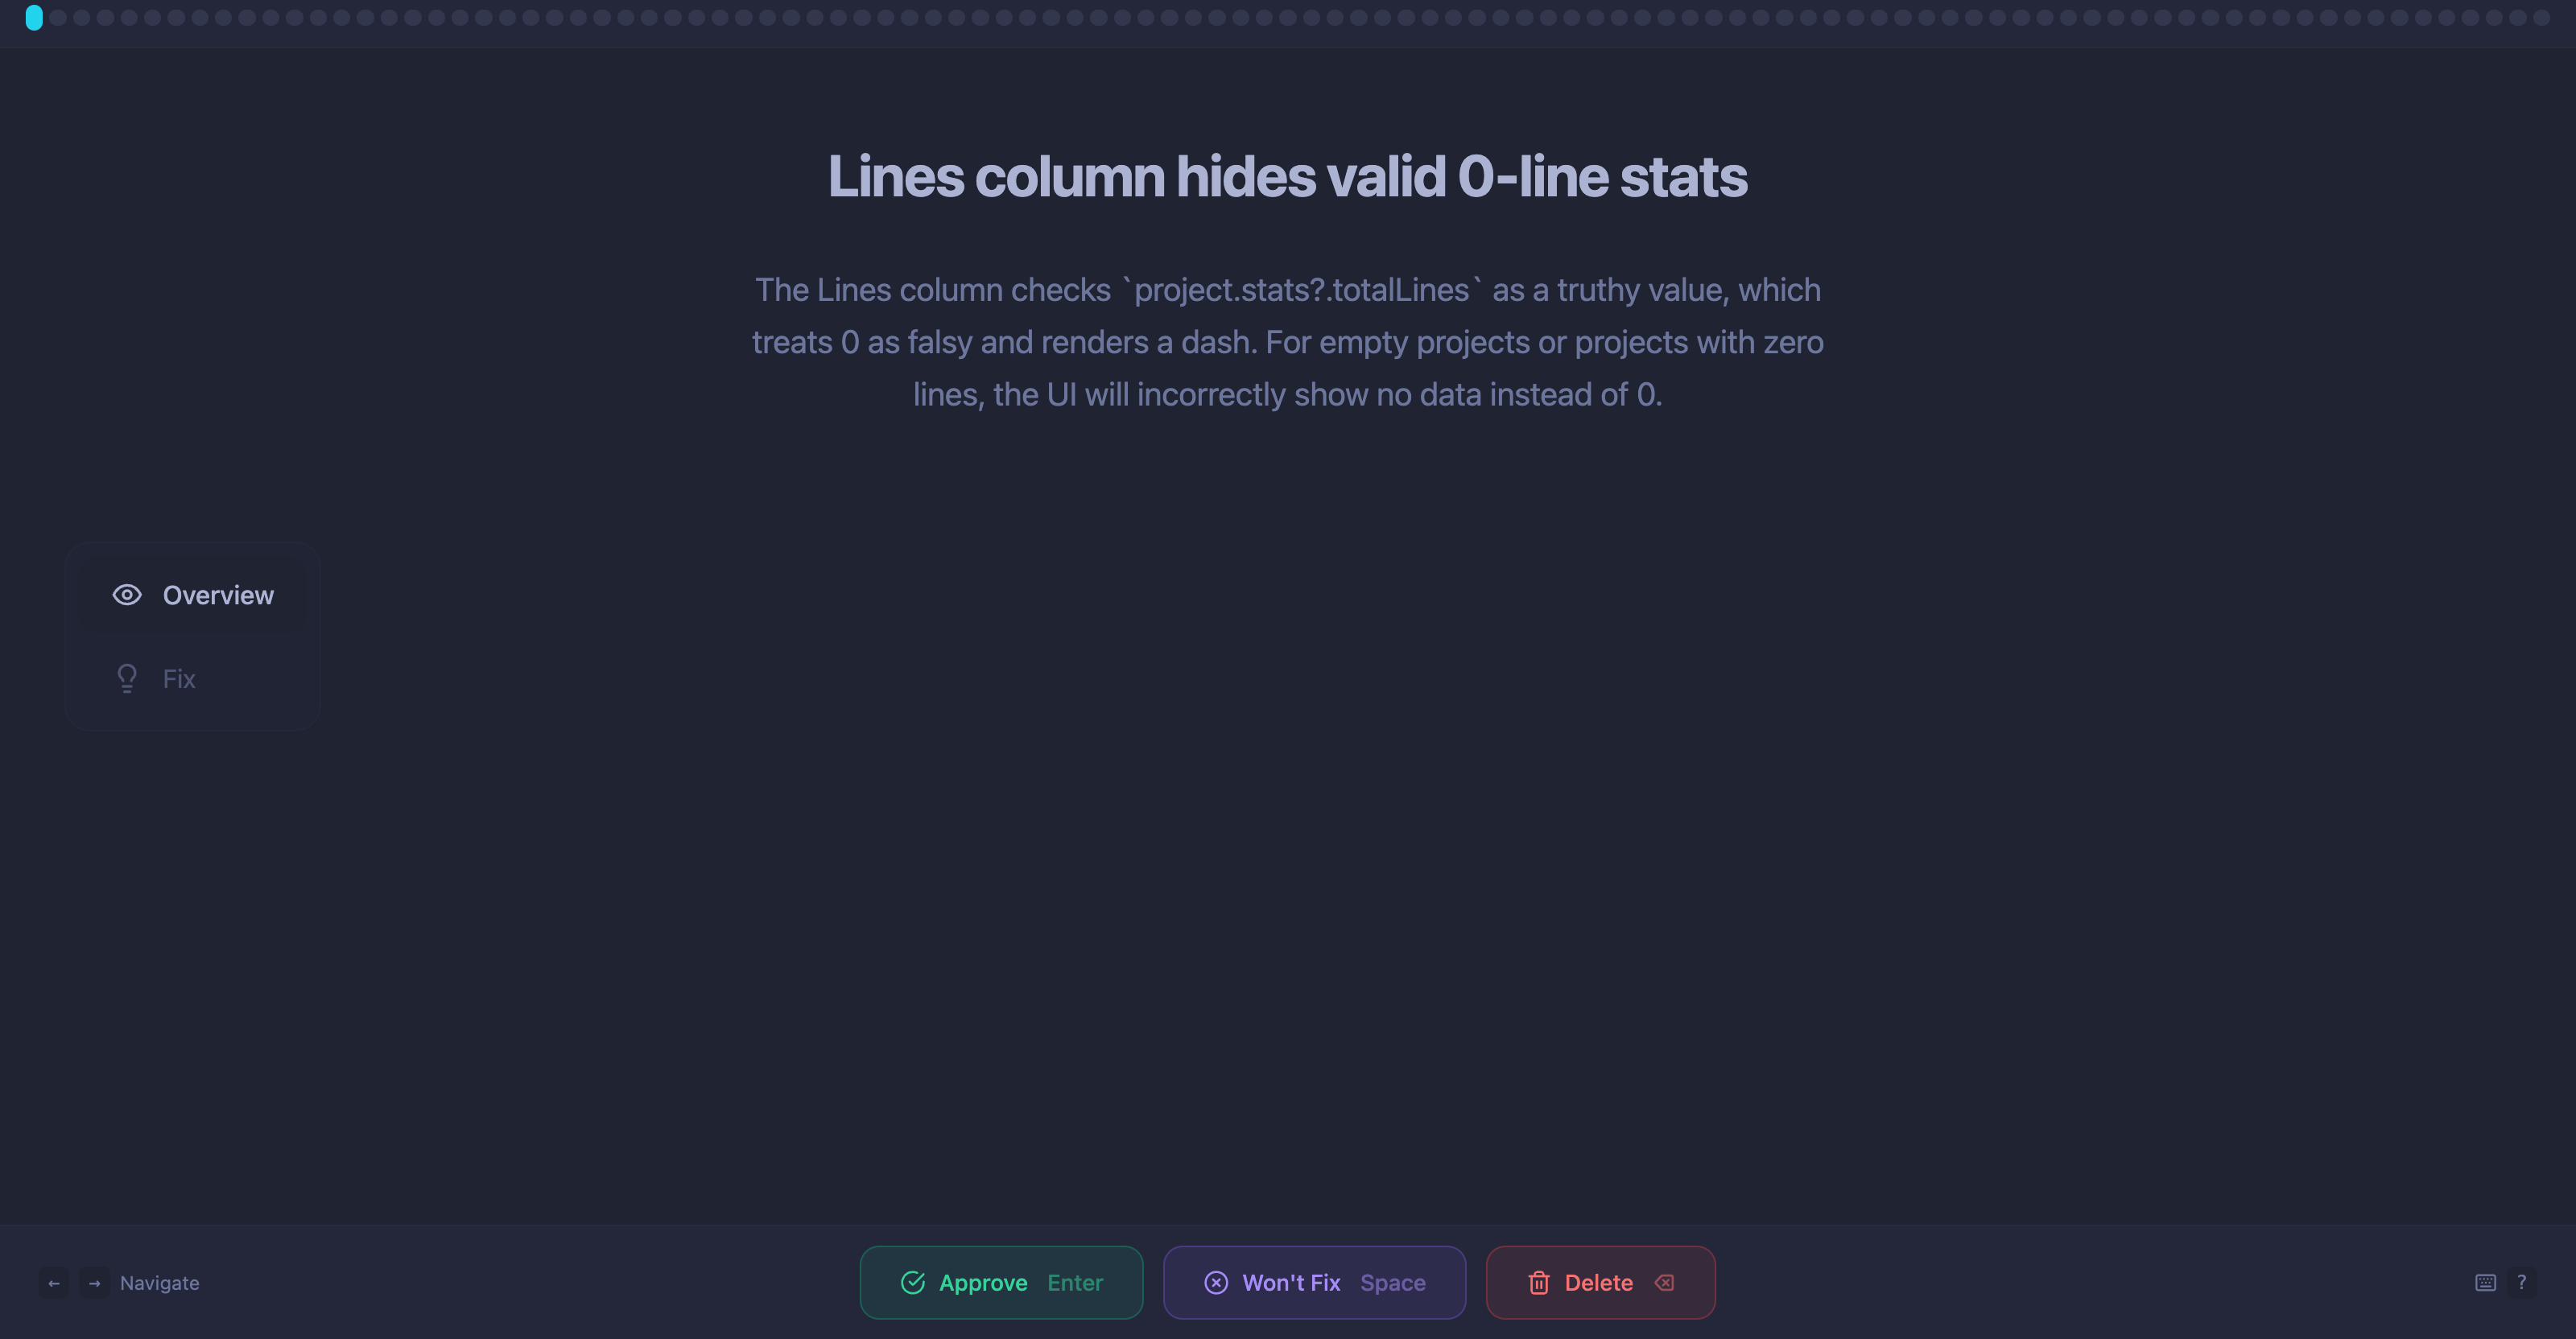Go to next issue with right arrow

click(x=94, y=1283)
